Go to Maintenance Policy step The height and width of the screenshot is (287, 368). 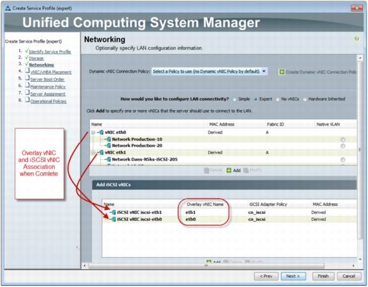(48, 86)
